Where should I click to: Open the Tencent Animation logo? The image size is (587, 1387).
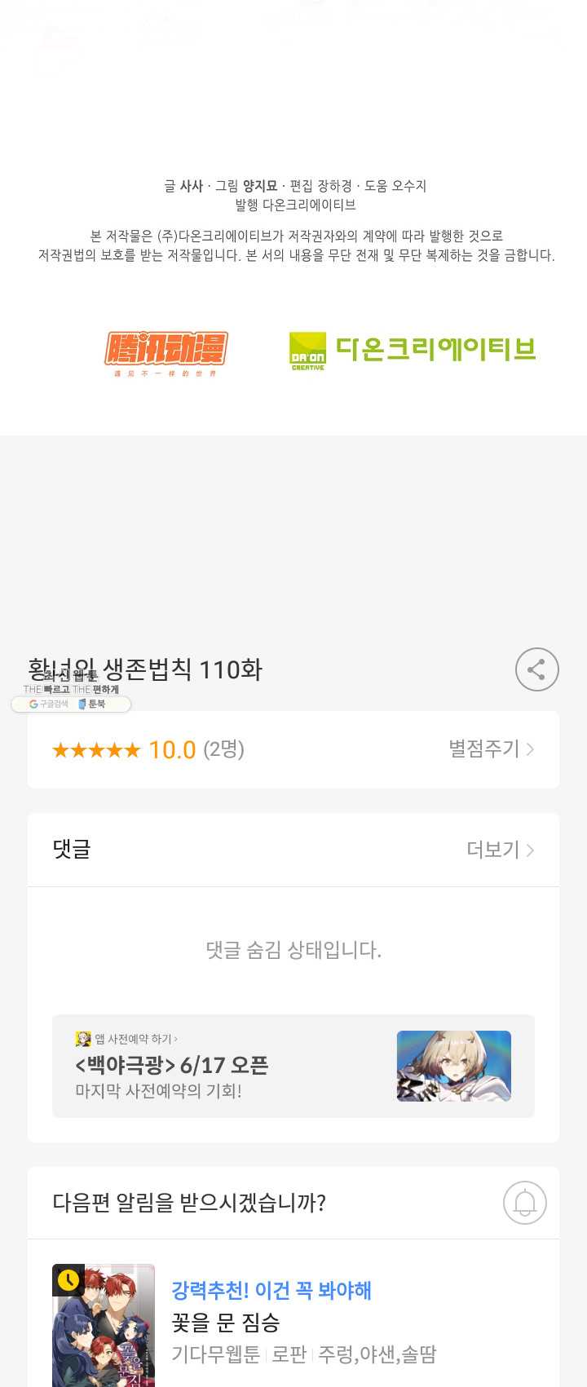[166, 354]
